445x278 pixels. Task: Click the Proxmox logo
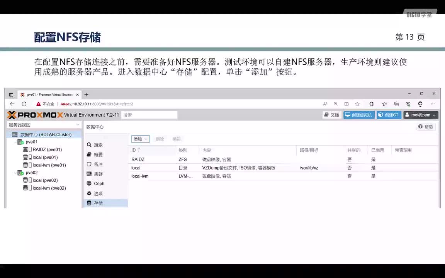click(35, 115)
